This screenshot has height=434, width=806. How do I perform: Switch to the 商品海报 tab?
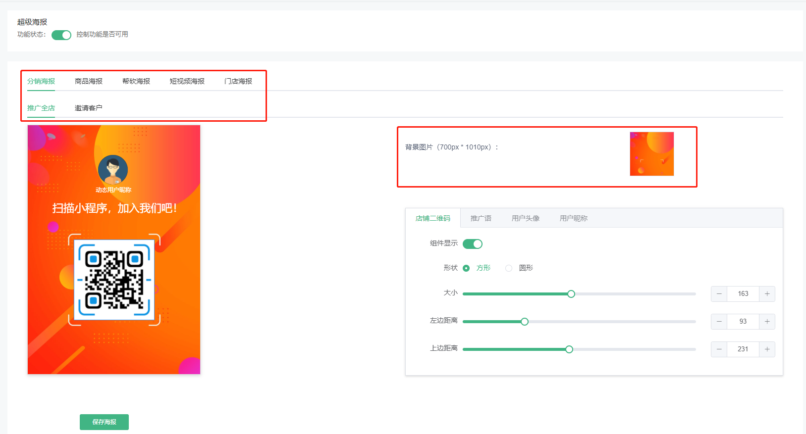click(89, 81)
